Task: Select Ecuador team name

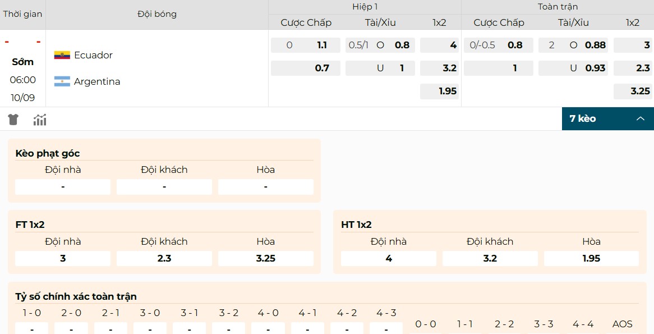Action: pos(93,55)
